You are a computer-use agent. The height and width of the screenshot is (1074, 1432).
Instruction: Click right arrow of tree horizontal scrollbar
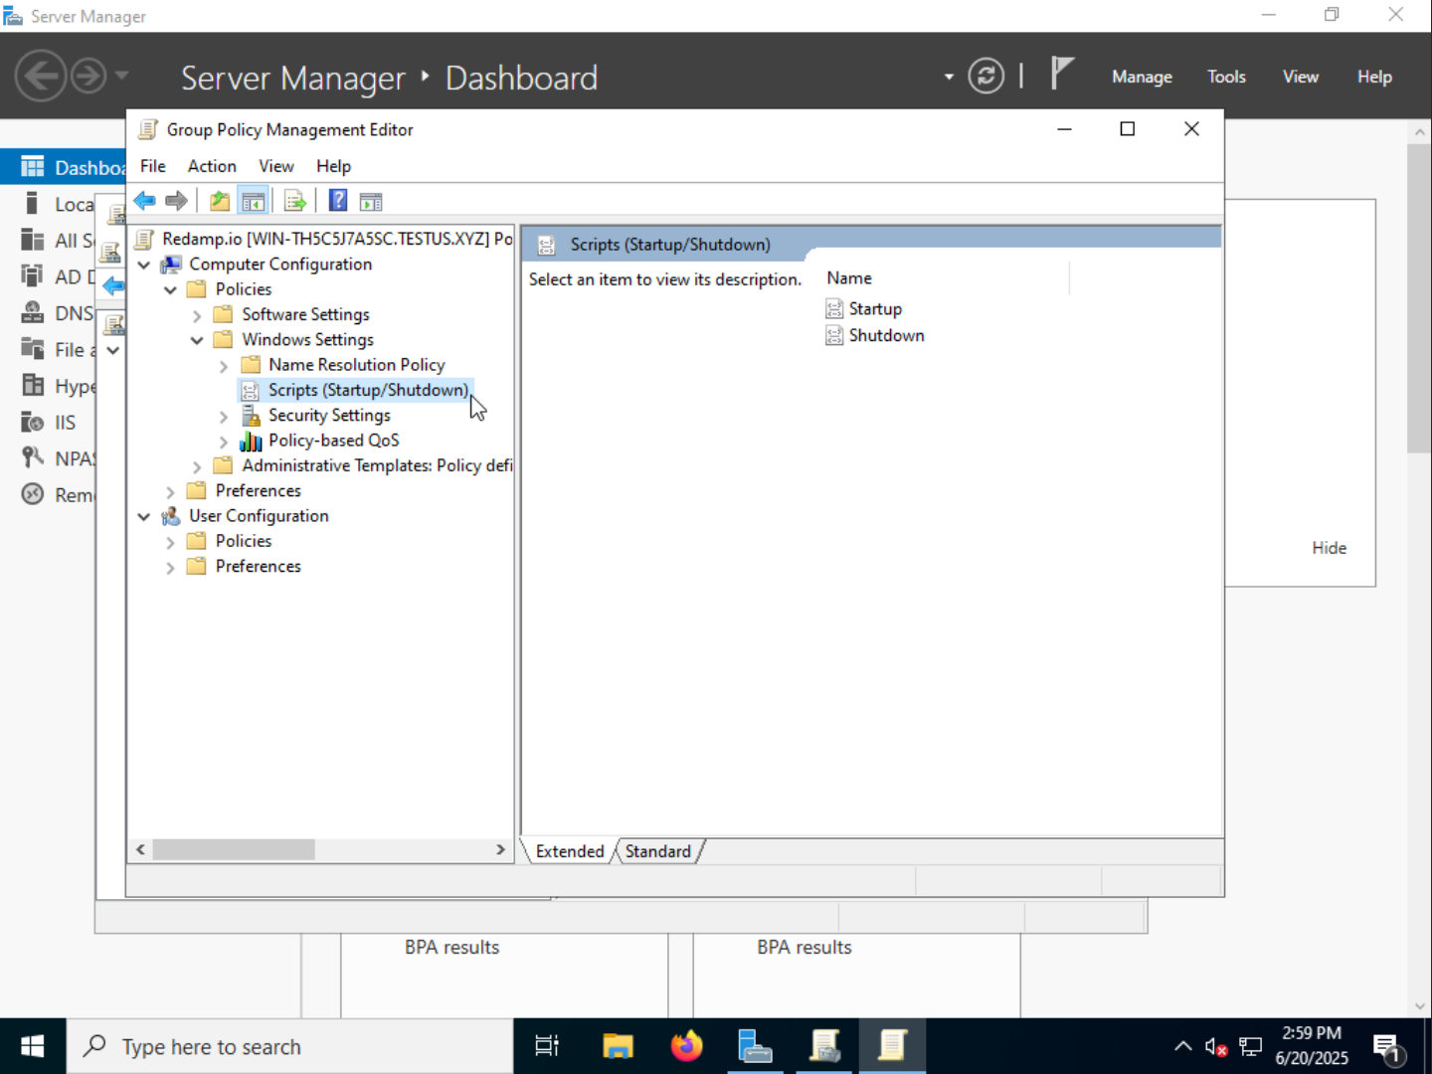[500, 849]
